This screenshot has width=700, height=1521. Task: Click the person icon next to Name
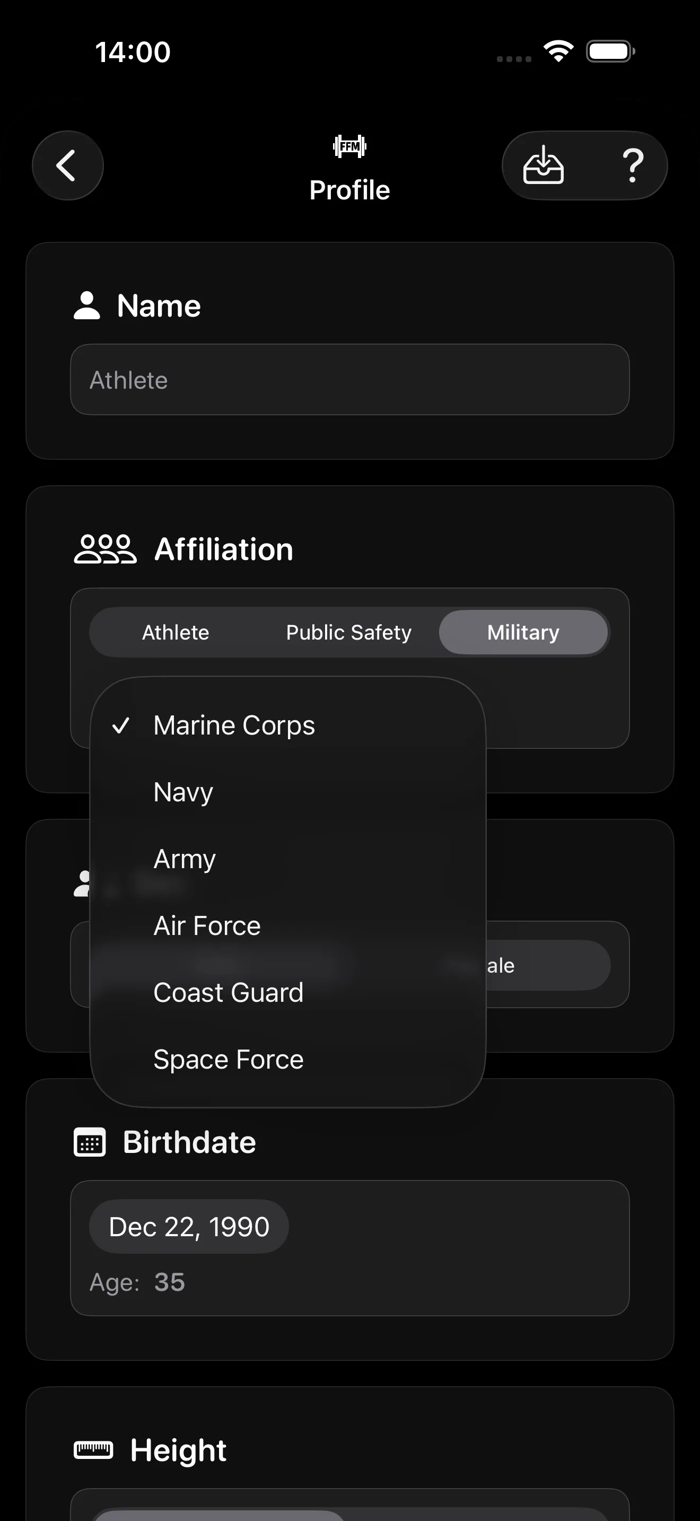pyautogui.click(x=88, y=304)
